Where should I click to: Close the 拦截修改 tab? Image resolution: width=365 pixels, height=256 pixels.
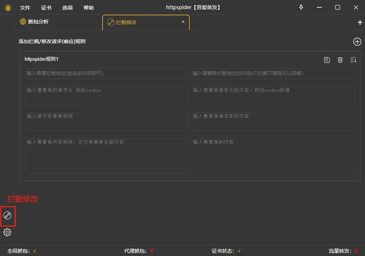tap(183, 22)
